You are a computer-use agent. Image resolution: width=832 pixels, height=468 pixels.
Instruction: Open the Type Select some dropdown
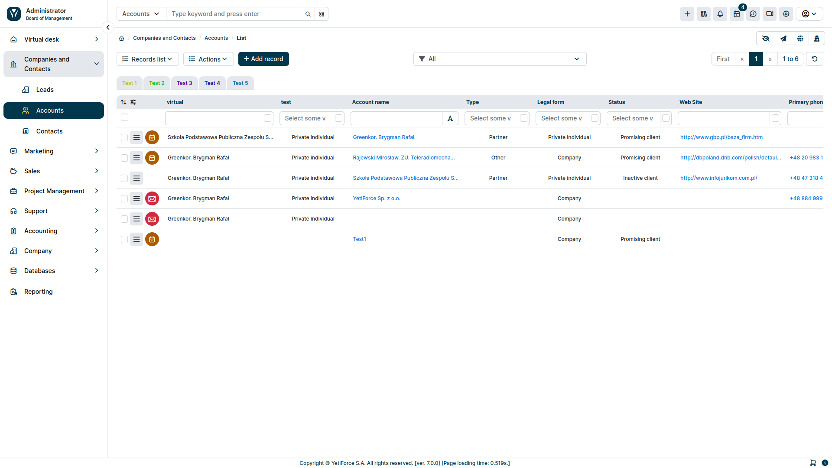(x=491, y=118)
